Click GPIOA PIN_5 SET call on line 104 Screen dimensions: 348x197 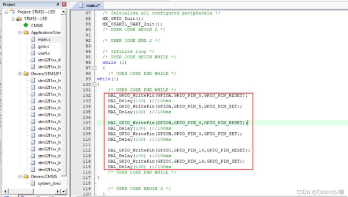point(175,107)
